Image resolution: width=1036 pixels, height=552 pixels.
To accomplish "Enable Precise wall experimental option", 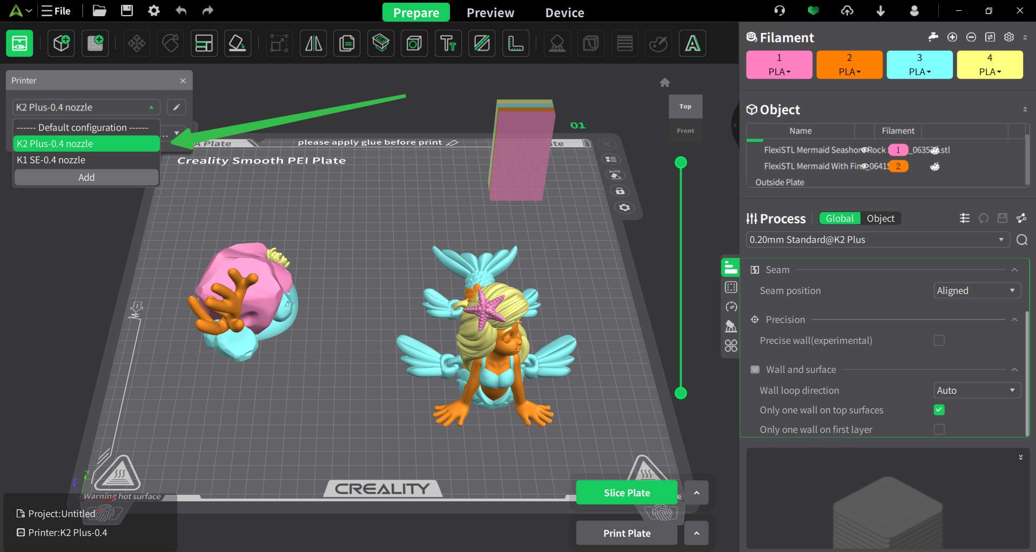I will (939, 340).
